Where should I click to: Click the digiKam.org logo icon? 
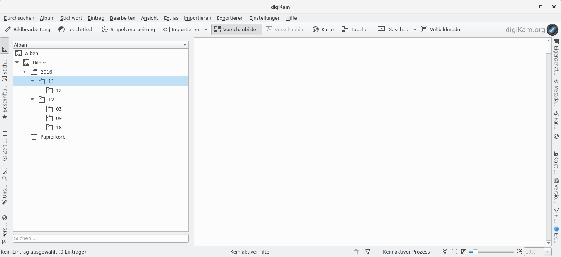pos(552,30)
